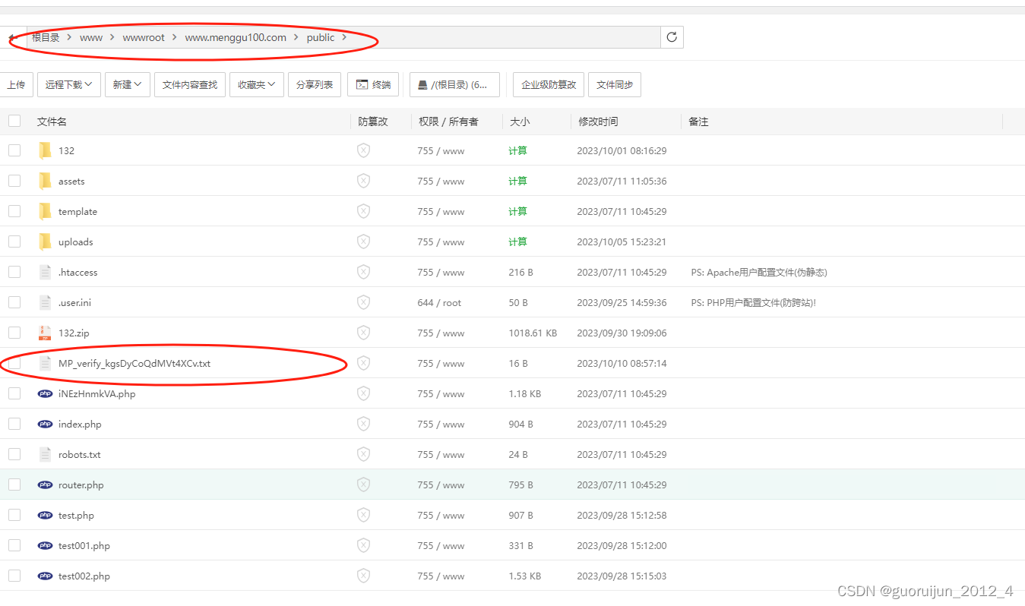Toggle tamper-proof shield for .htaccess
This screenshot has width=1025, height=606.
363,272
